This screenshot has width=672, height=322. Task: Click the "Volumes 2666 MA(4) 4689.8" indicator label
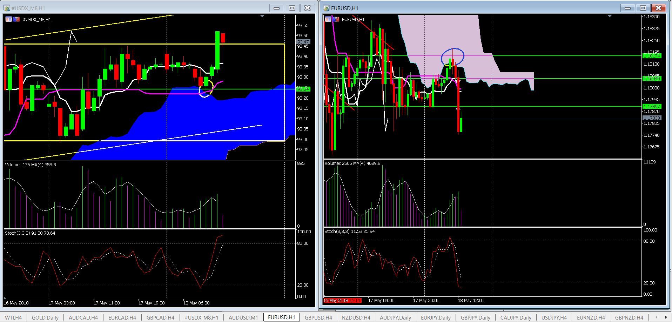352,163
